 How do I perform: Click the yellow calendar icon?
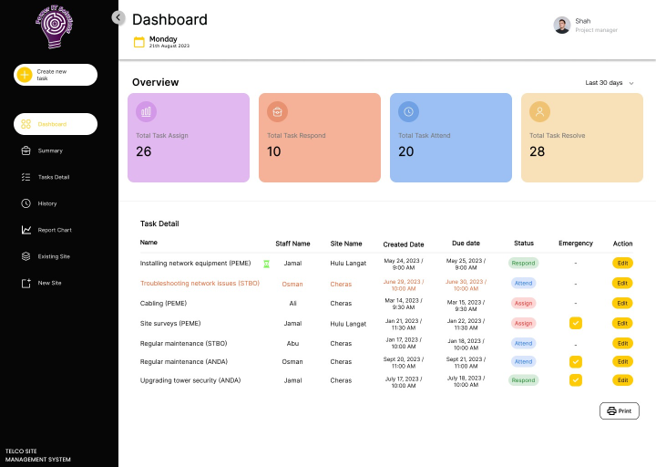pos(139,42)
